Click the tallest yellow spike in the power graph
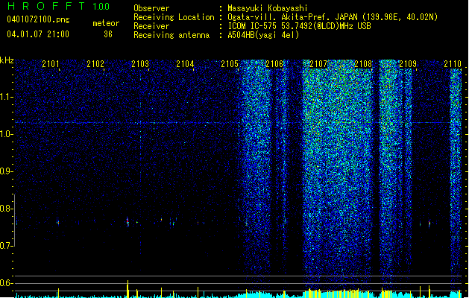The width and height of the screenshot is (469, 298). click(x=128, y=289)
